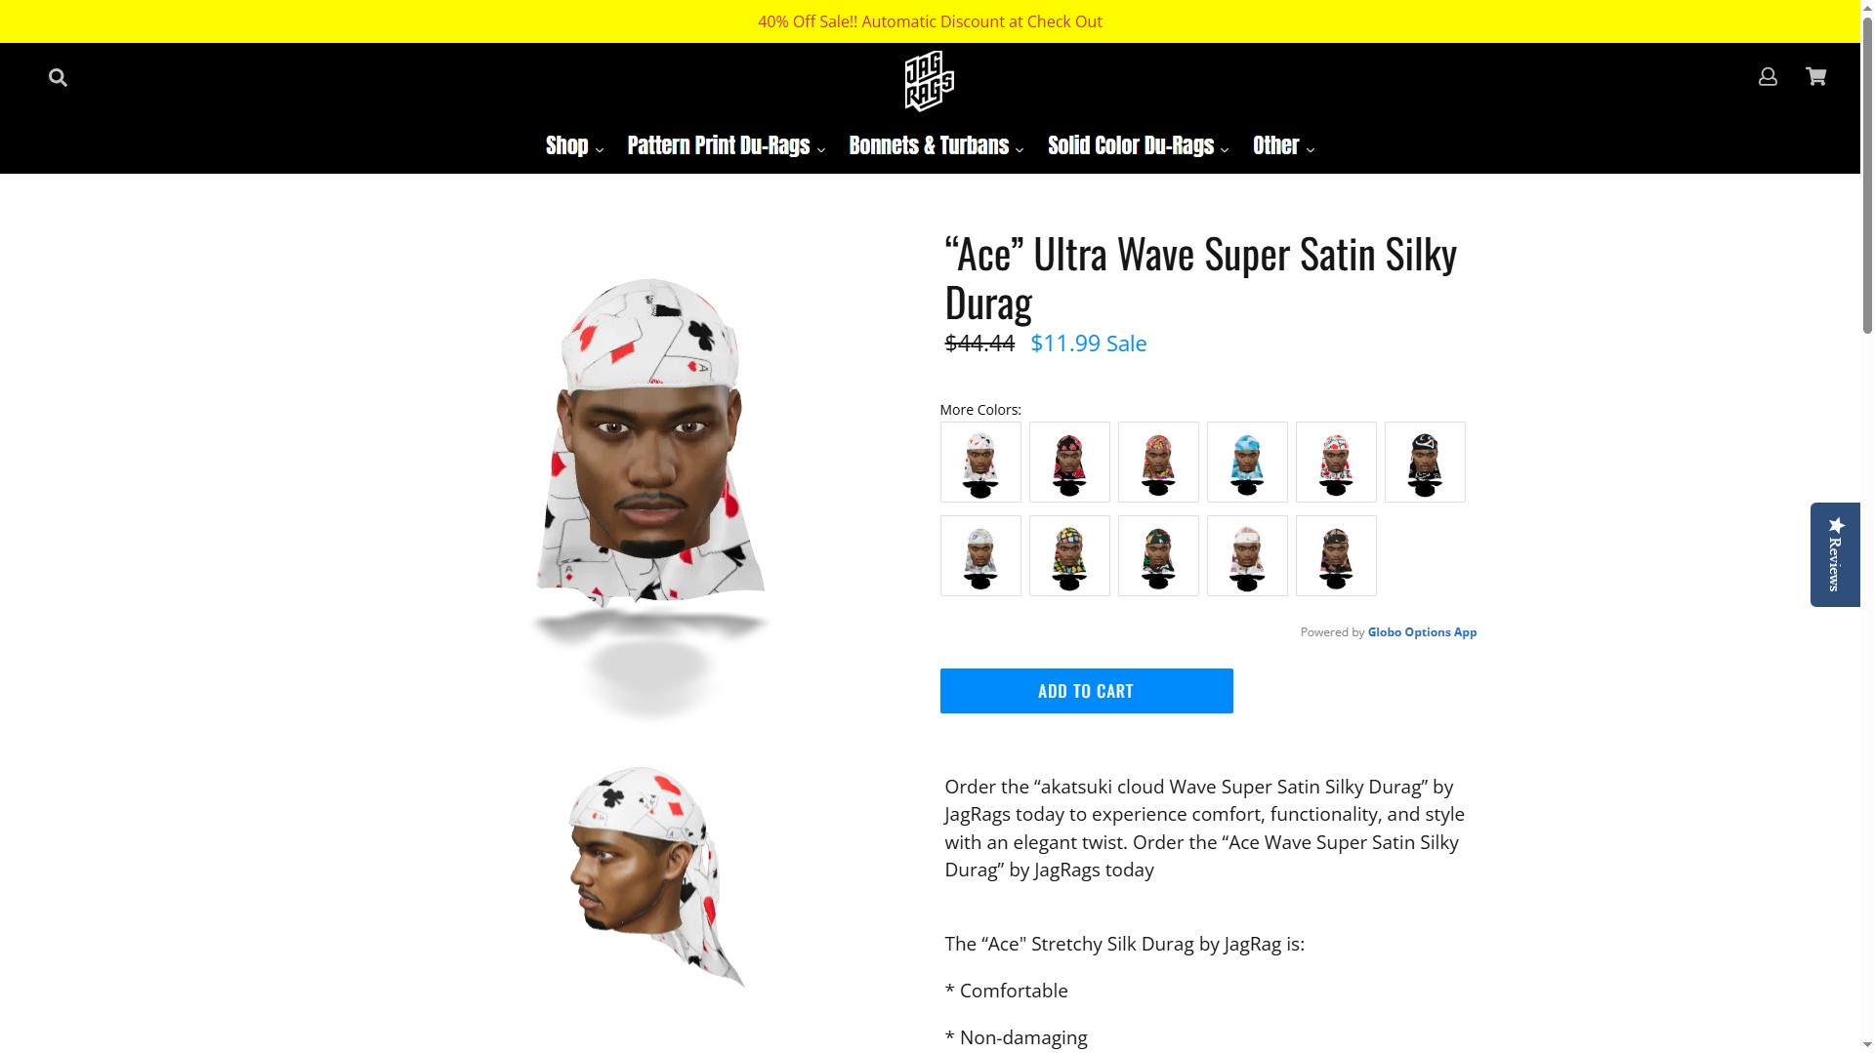
Task: Expand the Other dropdown menu
Action: click(1283, 145)
